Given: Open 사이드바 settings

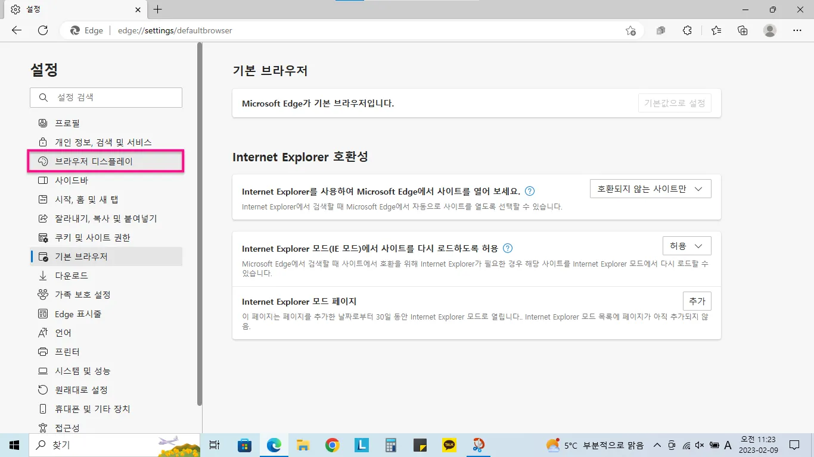Looking at the screenshot, I should point(106,180).
